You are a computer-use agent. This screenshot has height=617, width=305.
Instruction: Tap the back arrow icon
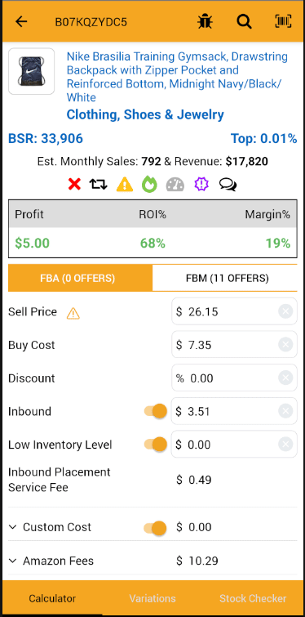(21, 21)
